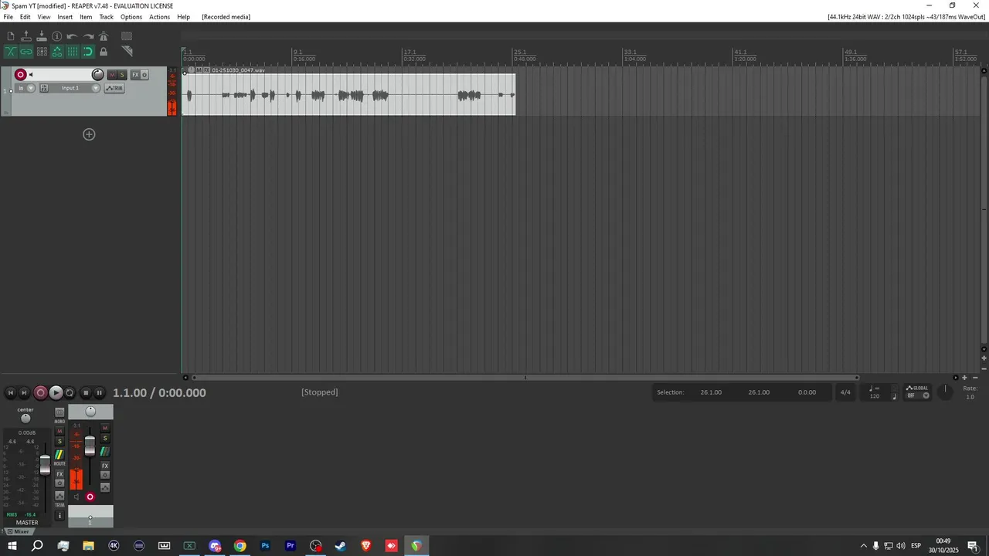This screenshot has height=556, width=989.
Task: Open the Project settings info icon
Action: tap(57, 36)
